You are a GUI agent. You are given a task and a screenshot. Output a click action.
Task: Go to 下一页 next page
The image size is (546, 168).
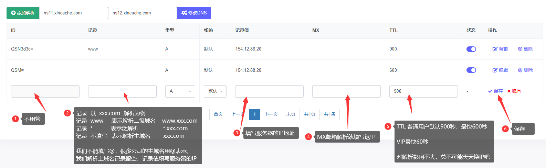(271, 114)
